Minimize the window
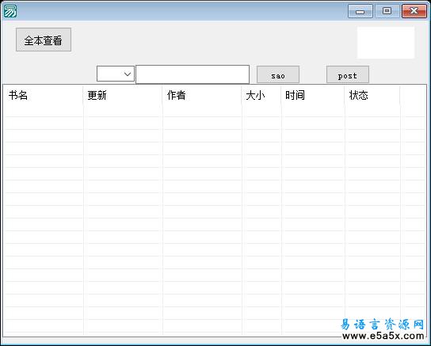The width and height of the screenshot is (431, 346). click(360, 11)
